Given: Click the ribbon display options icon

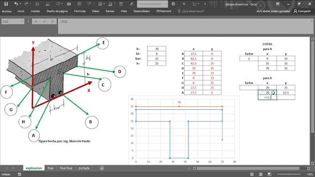Looking at the screenshot, I should click(278, 4).
